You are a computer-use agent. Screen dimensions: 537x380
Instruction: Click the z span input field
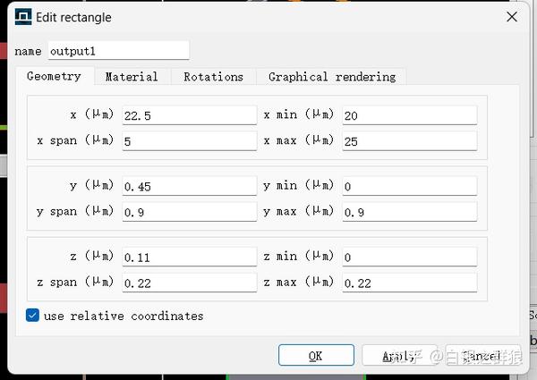(189, 283)
